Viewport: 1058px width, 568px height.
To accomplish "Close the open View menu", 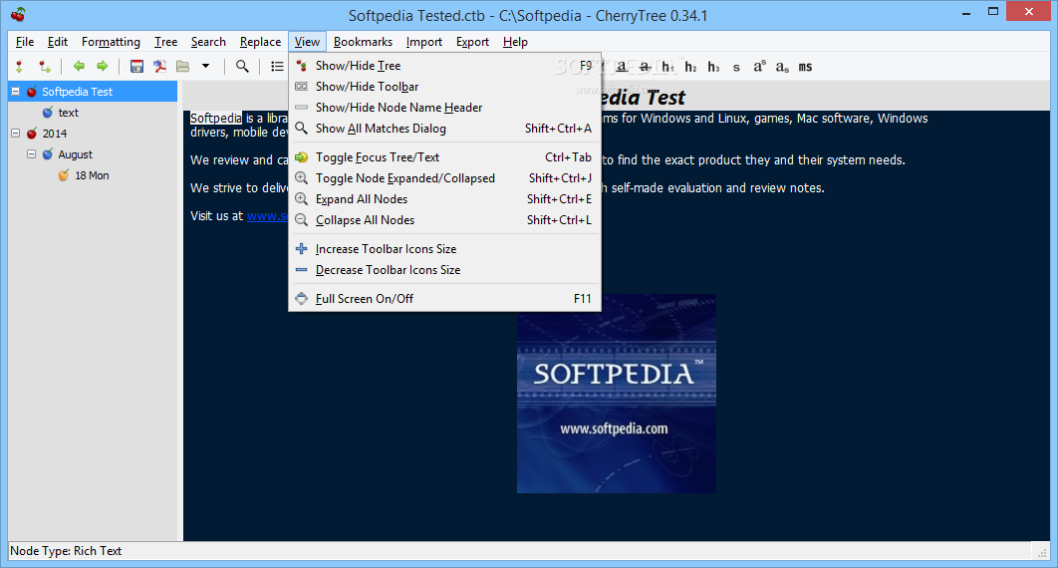I will click(x=307, y=42).
